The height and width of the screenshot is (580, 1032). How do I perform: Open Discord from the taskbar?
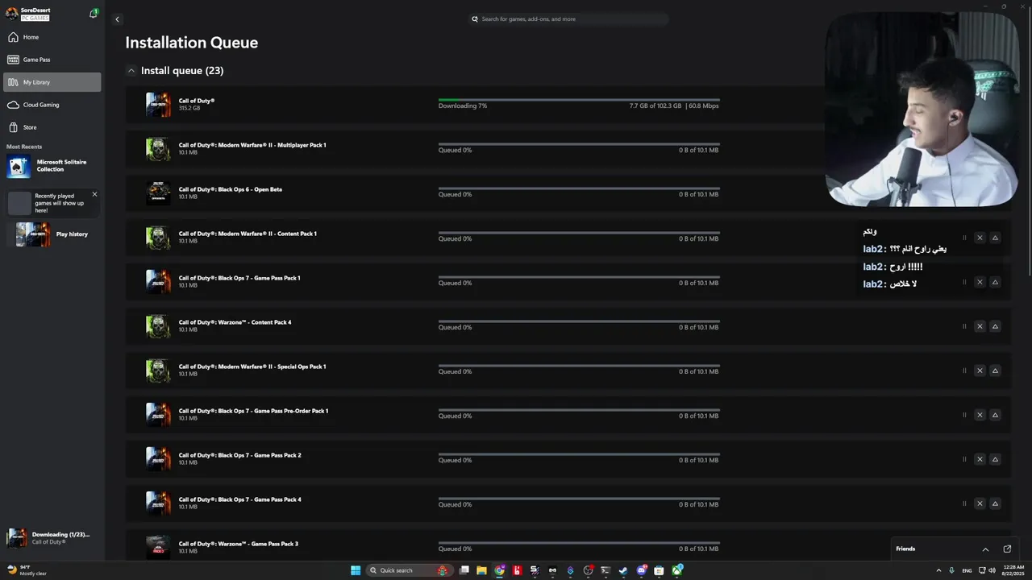pyautogui.click(x=641, y=570)
